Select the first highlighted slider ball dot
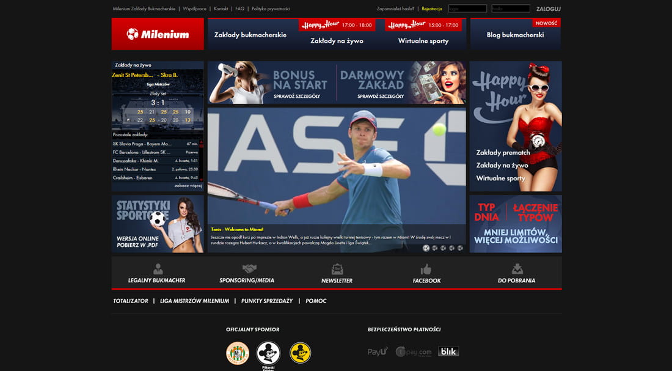 point(426,248)
